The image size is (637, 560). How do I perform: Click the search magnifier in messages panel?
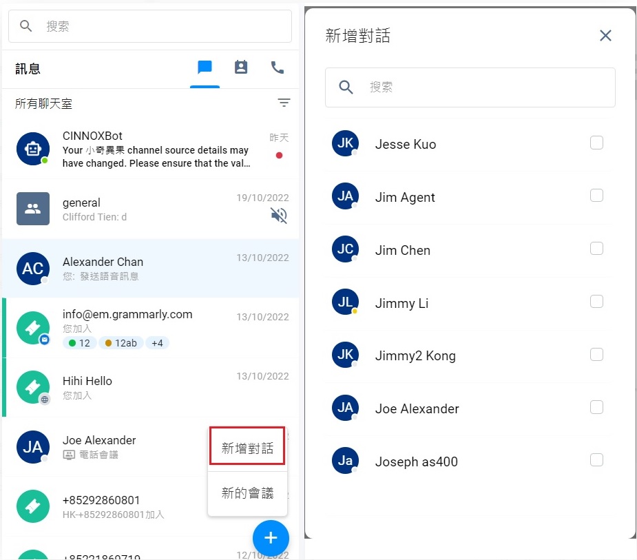coord(25,26)
